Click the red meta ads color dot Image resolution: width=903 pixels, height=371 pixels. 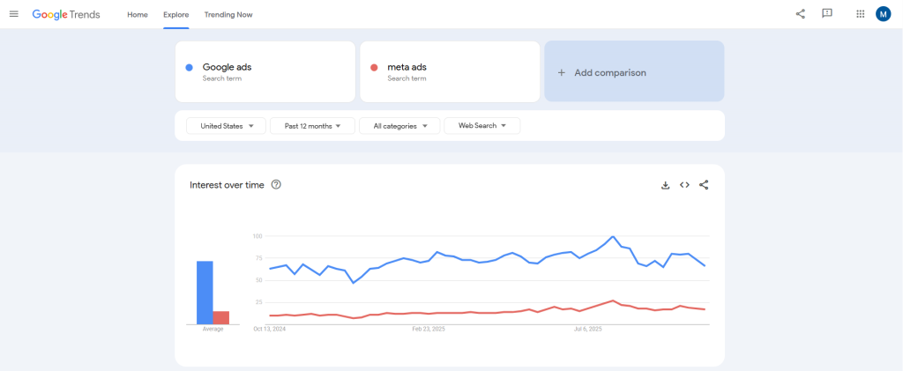coord(374,68)
